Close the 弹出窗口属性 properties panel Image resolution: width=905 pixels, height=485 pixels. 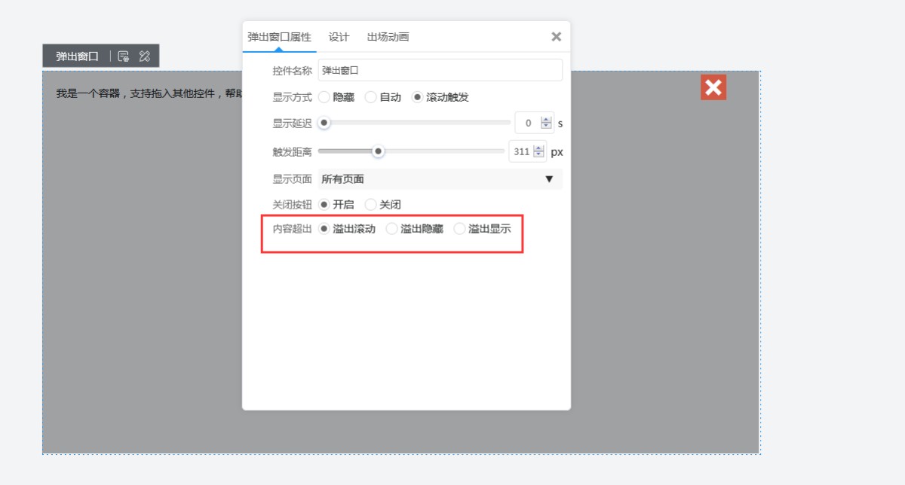[556, 37]
